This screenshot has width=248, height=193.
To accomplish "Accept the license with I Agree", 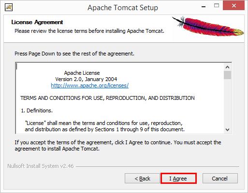I will 178,179.
